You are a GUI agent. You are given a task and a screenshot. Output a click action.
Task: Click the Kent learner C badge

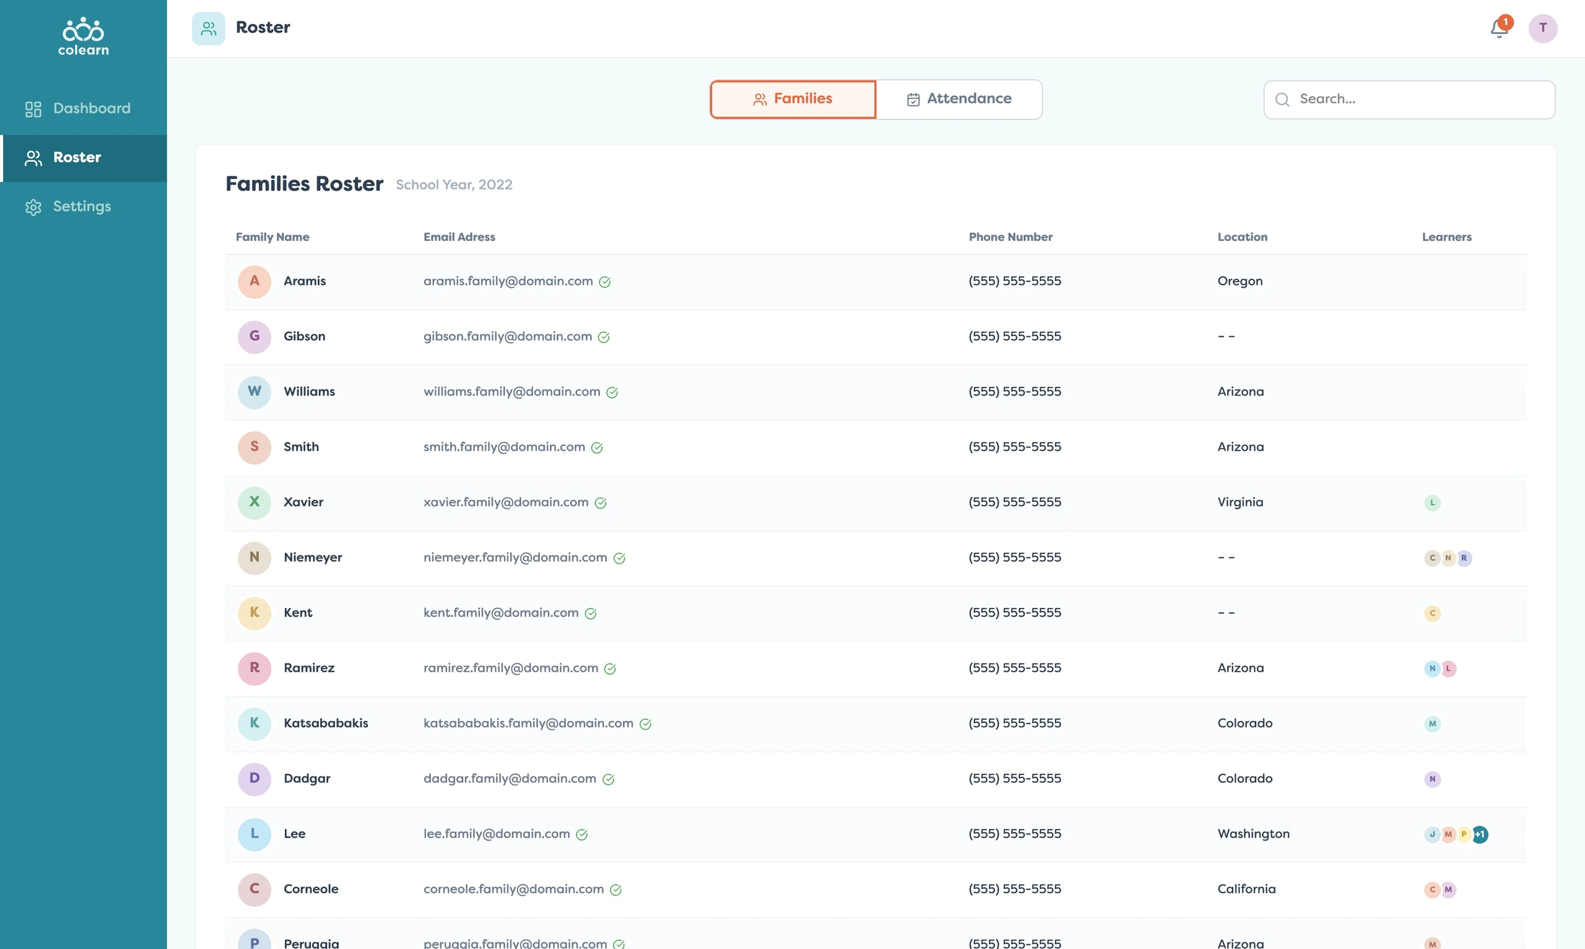point(1432,613)
